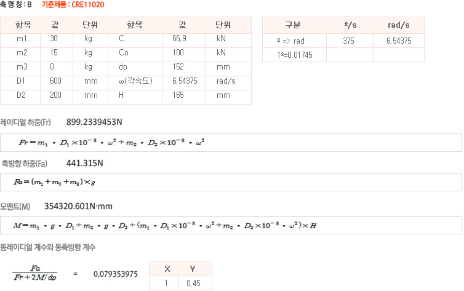Click the H value cell showing 165

(182, 95)
